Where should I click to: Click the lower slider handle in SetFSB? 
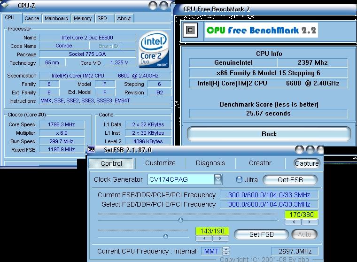point(166,237)
